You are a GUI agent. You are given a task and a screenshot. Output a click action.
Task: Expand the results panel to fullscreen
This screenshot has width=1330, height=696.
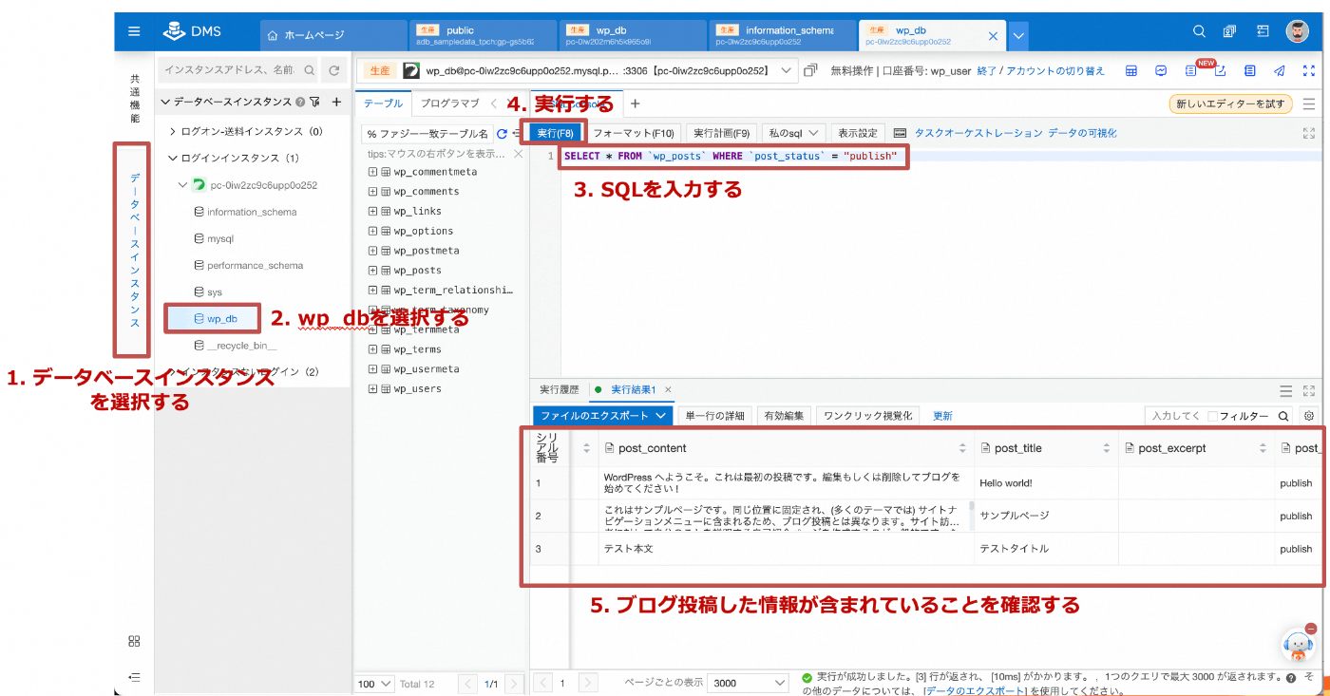coord(1309,390)
